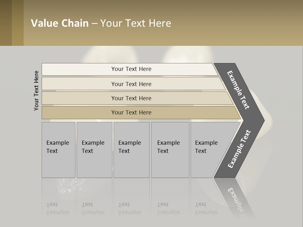Screen dimensions: 303x227
Task: Click the reflected text below the fifth box
Action: [206, 208]
